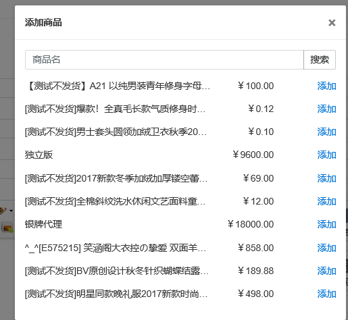Add the 明星同款晚礼服 ¥498.00 product
Screen dimensions: 348x320
point(326,294)
